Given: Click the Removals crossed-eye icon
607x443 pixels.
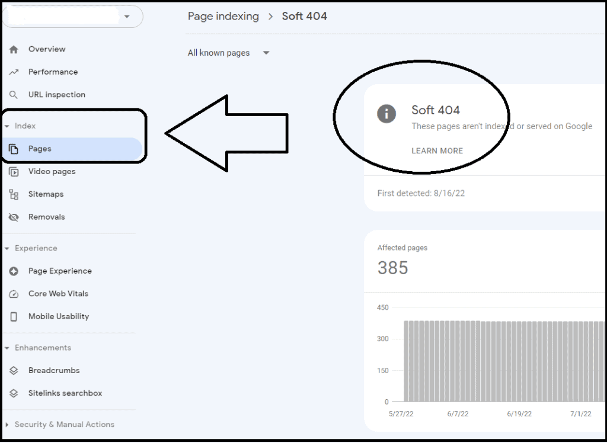Looking at the screenshot, I should coord(14,217).
